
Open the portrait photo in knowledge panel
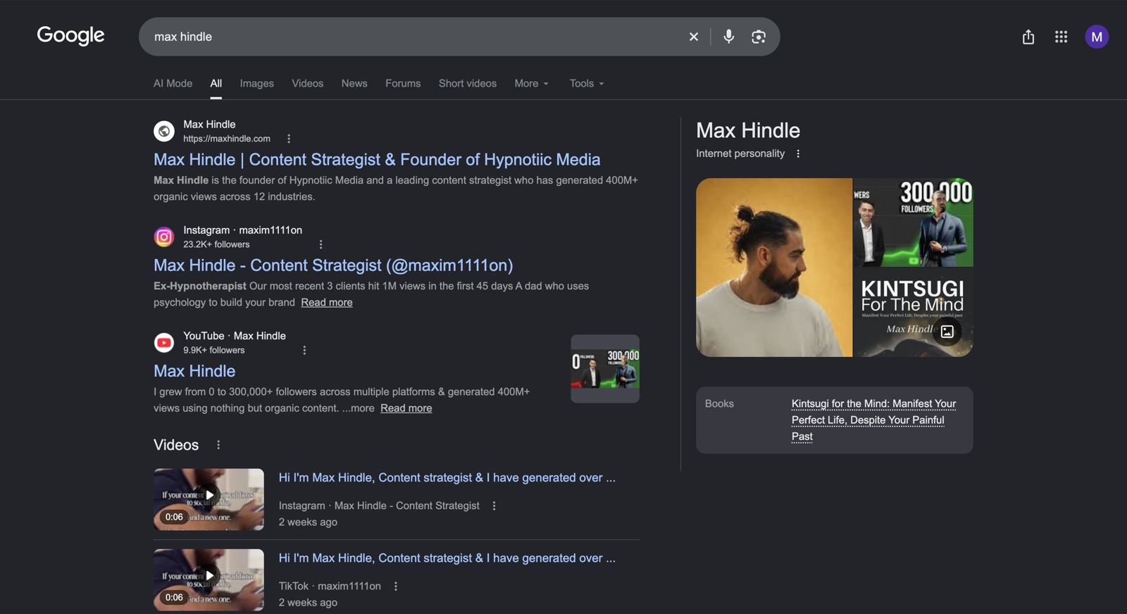tap(774, 268)
